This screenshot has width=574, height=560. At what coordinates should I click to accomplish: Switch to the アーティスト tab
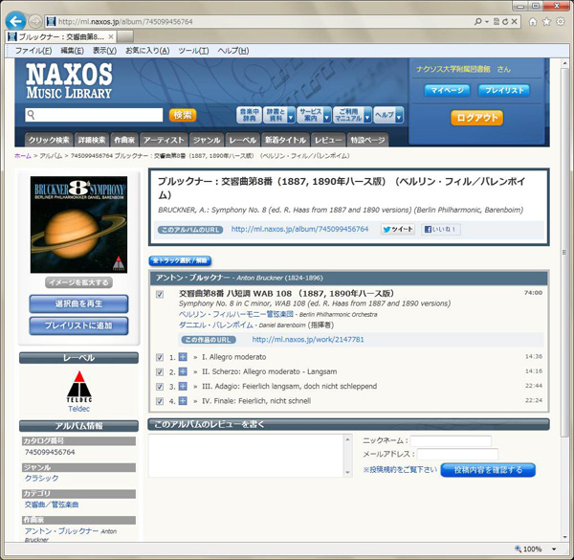coord(164,140)
